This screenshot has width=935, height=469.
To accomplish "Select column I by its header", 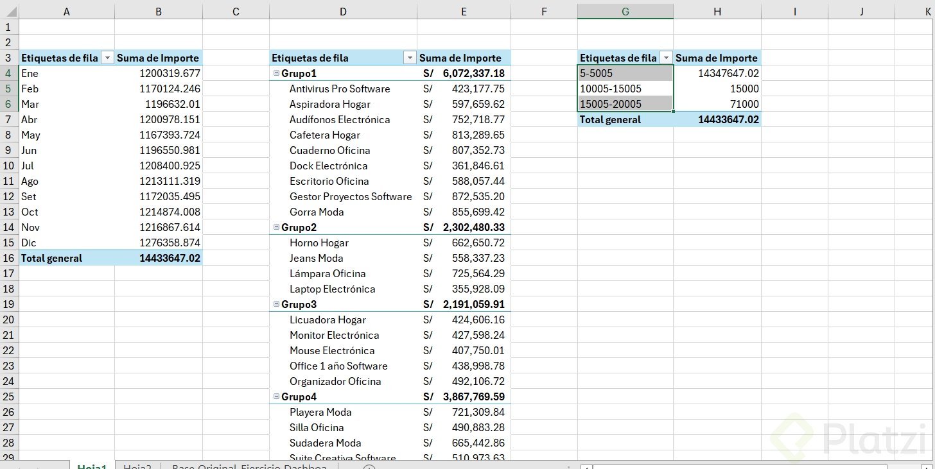I will tap(794, 11).
